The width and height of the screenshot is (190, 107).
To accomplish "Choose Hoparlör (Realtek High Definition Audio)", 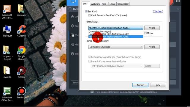I will point(115,34).
